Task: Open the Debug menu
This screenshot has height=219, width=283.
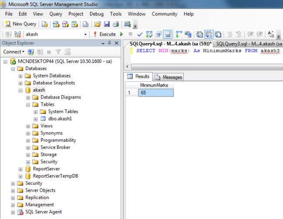Action: pos(97,14)
